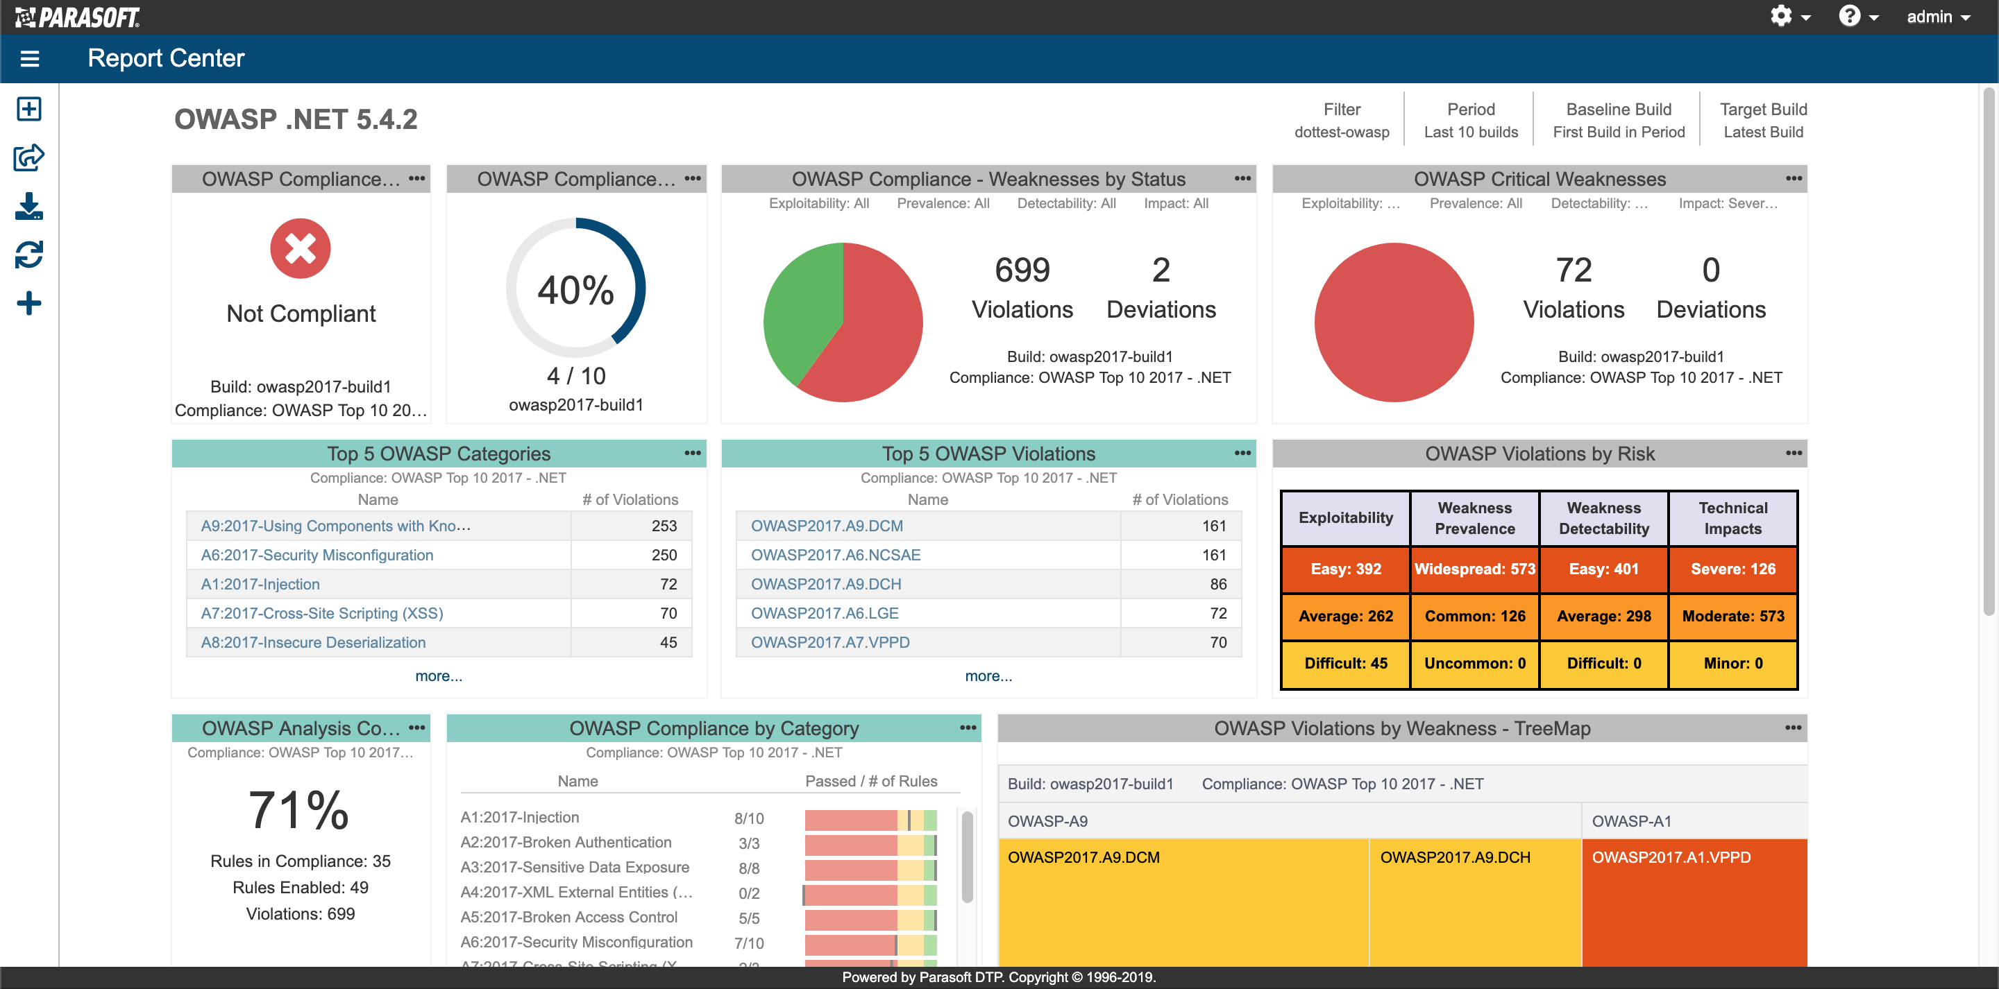Open the help question-mark menu
The image size is (1999, 989).
coord(1858,16)
